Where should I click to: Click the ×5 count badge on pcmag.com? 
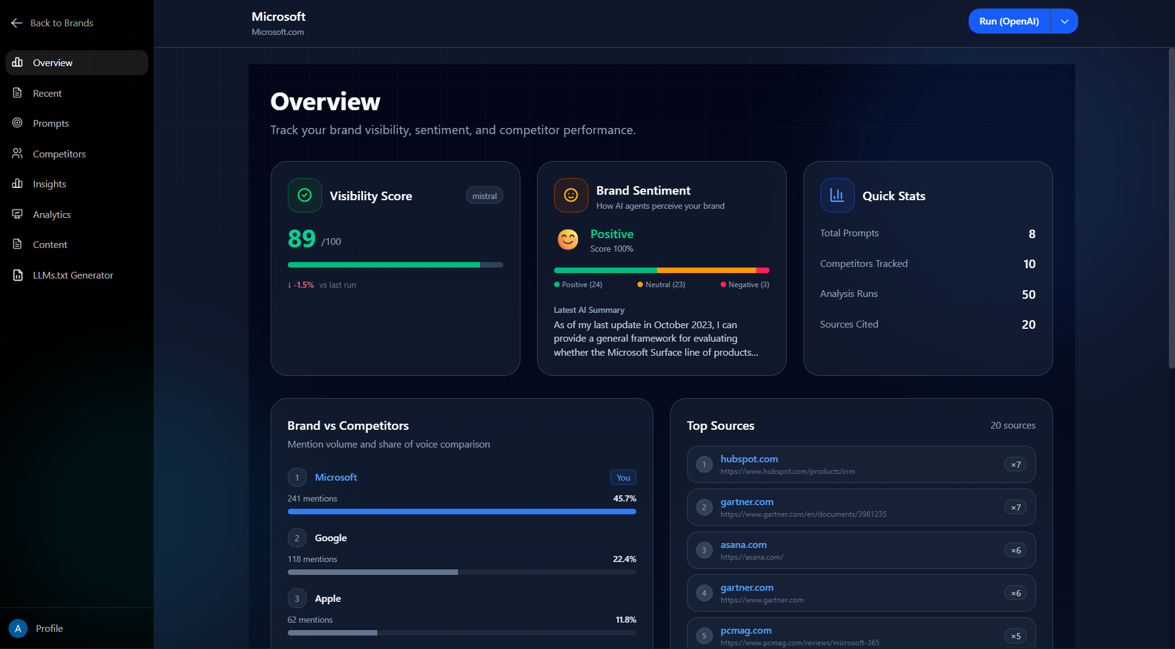[x=1016, y=636]
